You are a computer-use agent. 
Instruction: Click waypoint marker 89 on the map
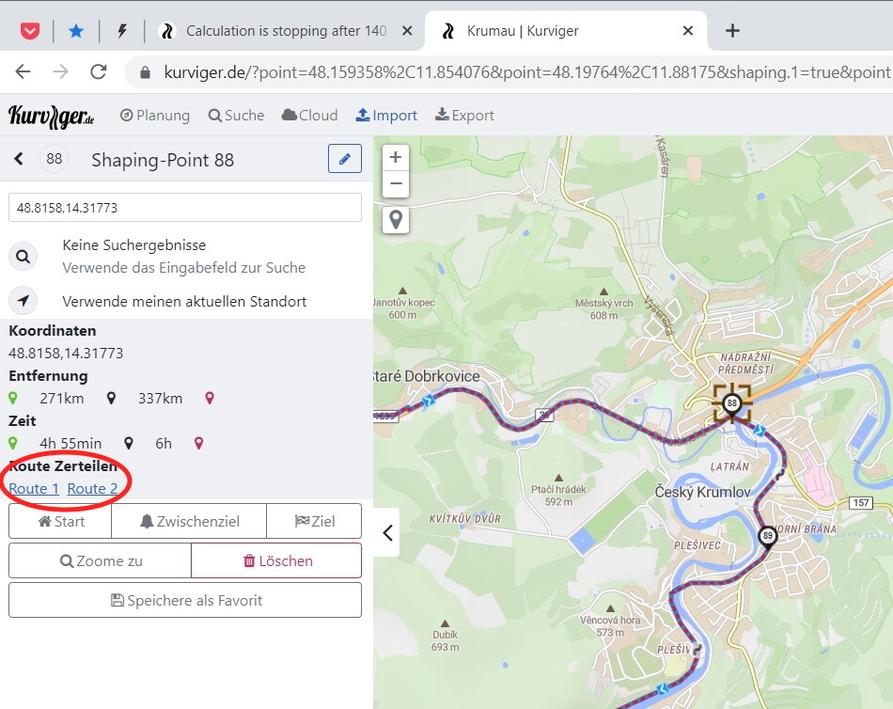[x=767, y=536]
